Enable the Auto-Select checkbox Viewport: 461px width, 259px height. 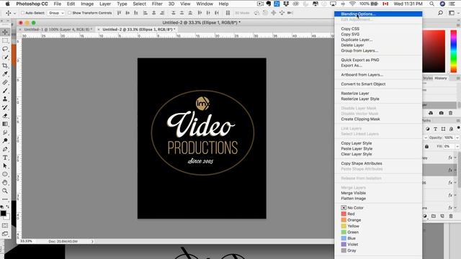click(x=22, y=13)
